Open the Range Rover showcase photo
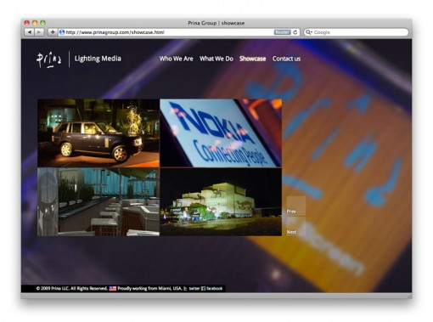 click(x=98, y=133)
